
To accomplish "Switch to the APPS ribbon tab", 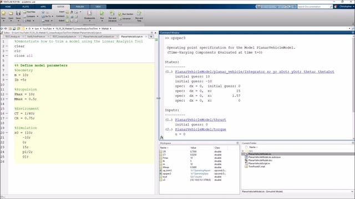I will coord(43,7).
